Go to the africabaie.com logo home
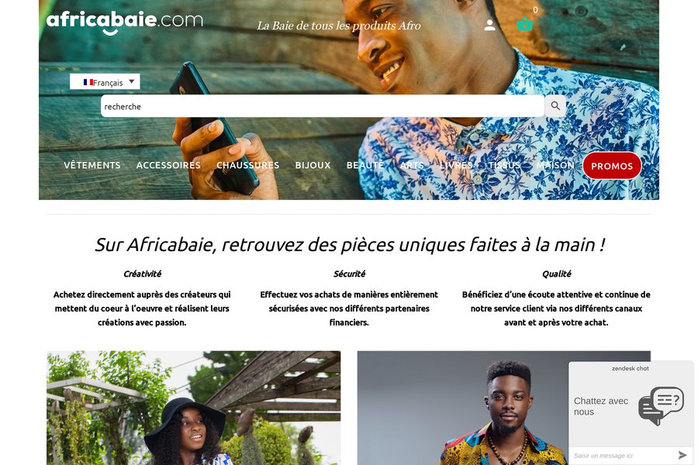 [125, 22]
